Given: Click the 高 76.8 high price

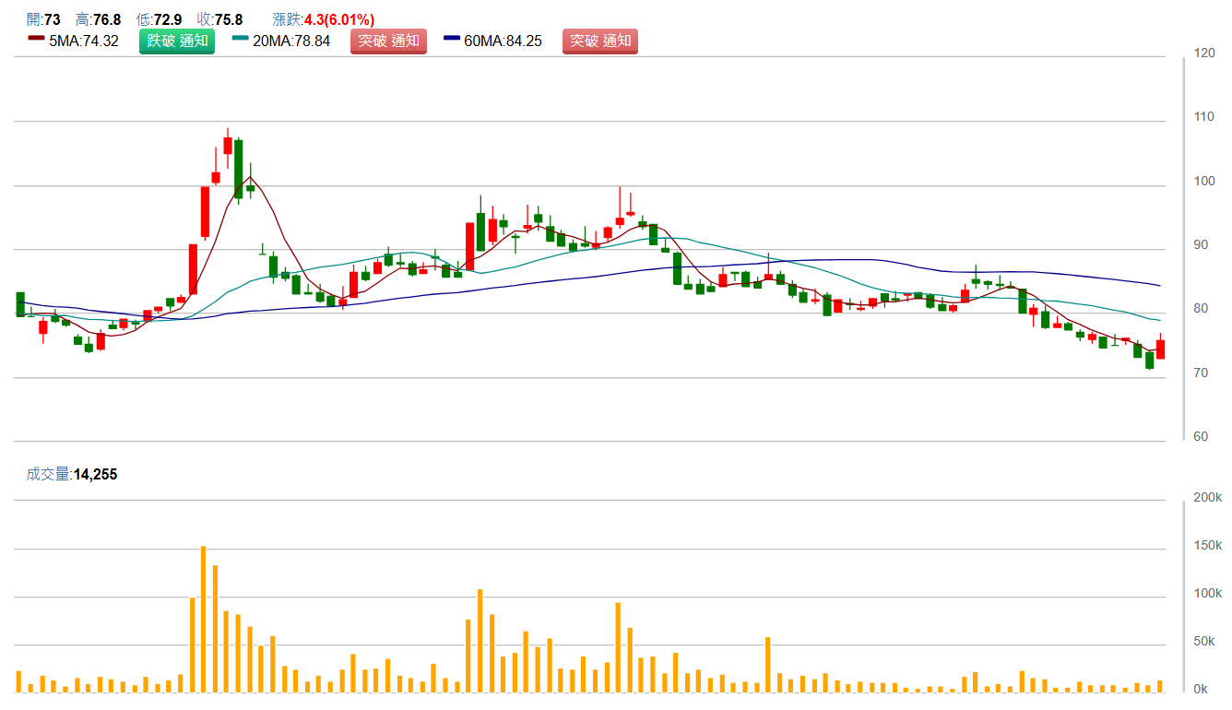Looking at the screenshot, I should (x=98, y=19).
